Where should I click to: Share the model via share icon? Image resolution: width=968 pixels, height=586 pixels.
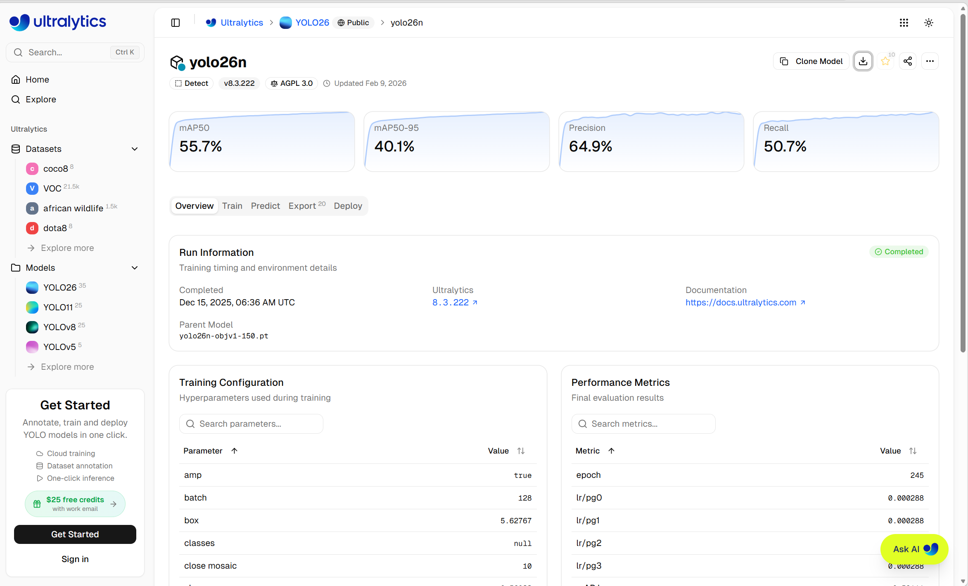click(x=908, y=61)
